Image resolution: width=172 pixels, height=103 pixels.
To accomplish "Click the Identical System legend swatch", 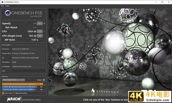I will pos(14,93).
